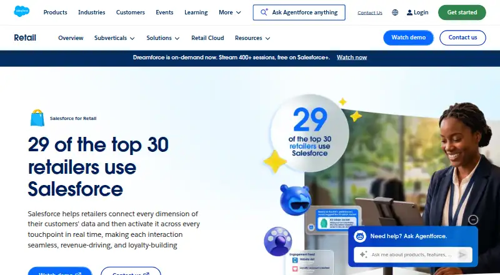The image size is (500, 275).
Task: Send message with the chat arrow icon
Action: tap(462, 254)
